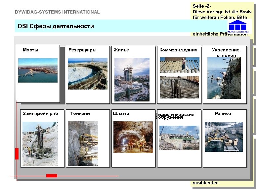Select the 'Тоннели' card label

80,113
